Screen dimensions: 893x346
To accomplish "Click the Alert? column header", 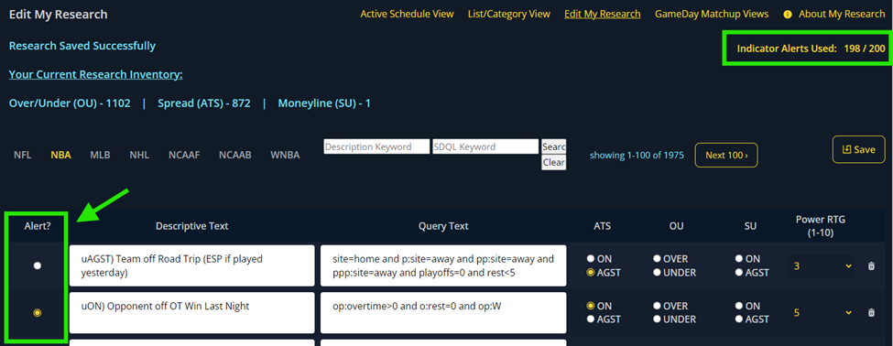I will tap(38, 226).
